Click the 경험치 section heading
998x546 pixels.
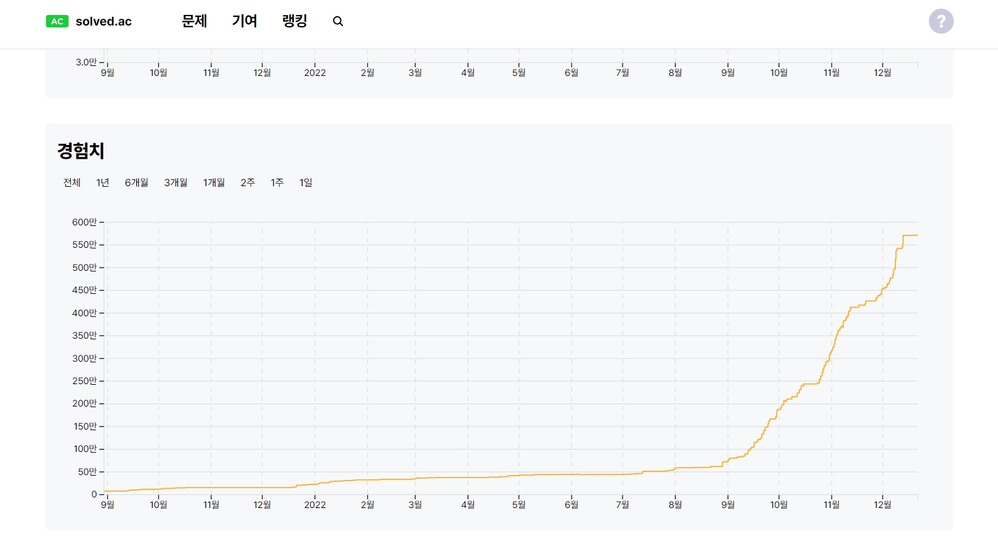81,151
